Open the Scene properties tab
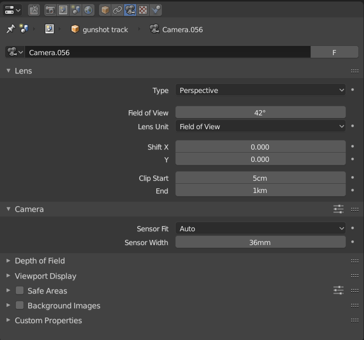 pos(76,10)
